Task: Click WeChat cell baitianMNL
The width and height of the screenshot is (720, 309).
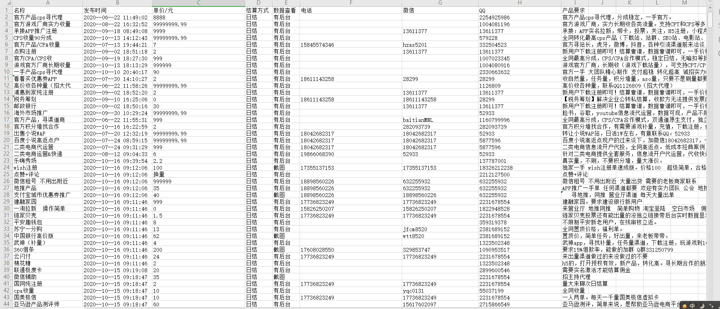Action: click(440, 120)
